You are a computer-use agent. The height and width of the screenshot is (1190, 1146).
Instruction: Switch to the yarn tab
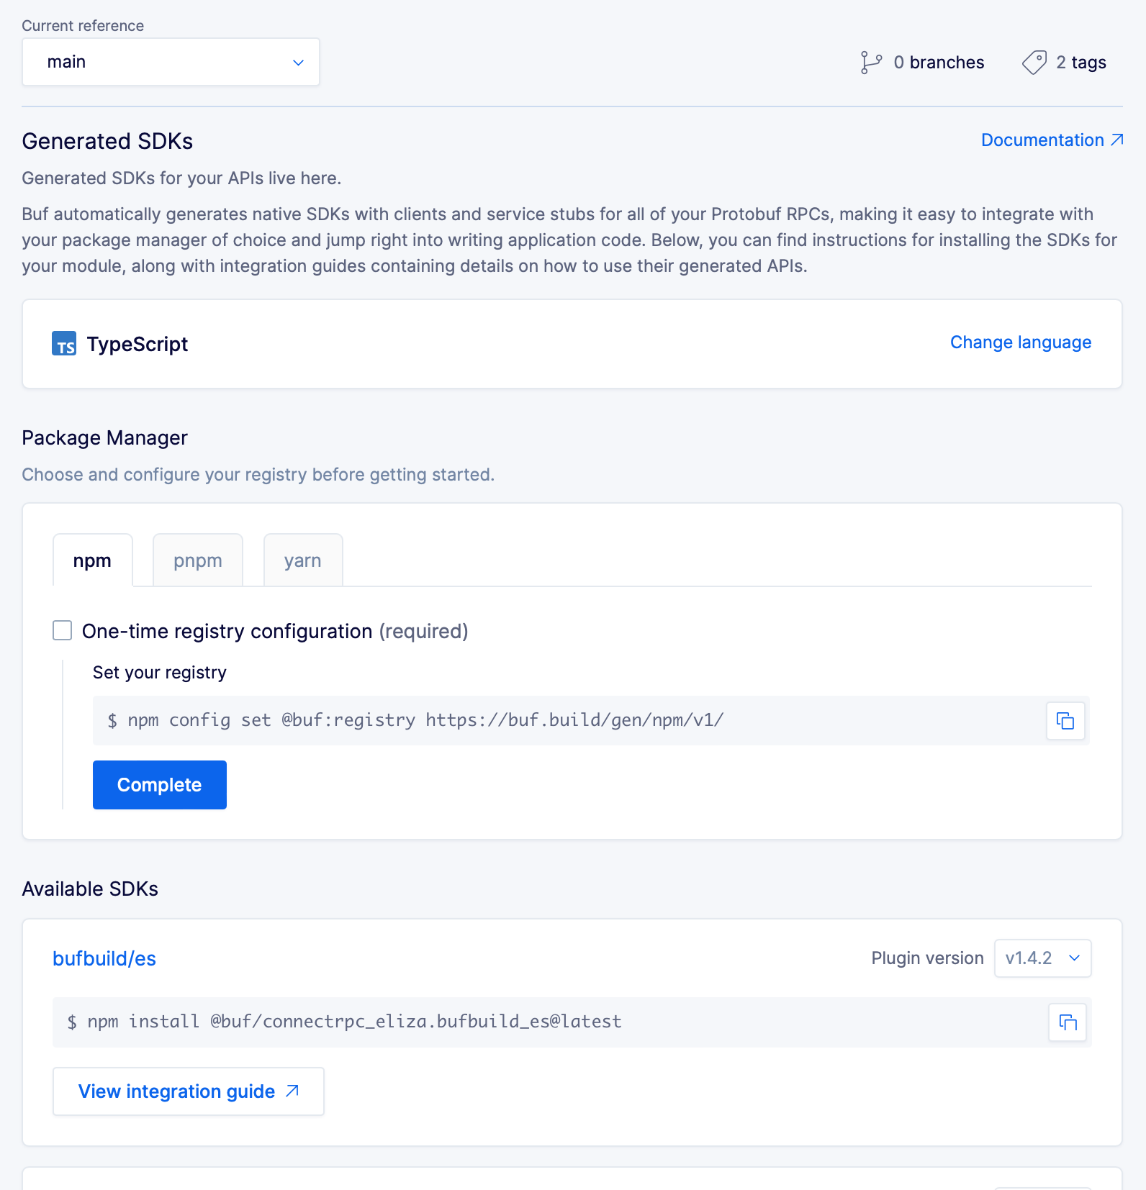pyautogui.click(x=303, y=560)
